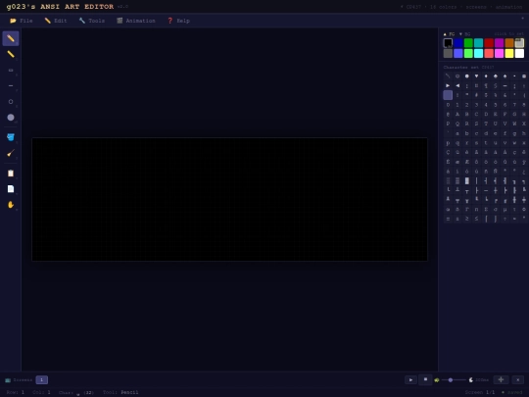
Task: Select the 'µ' character
Action: [x=505, y=210]
